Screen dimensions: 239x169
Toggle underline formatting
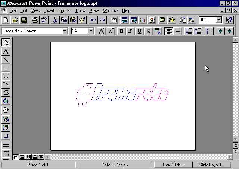pyautogui.click(x=139, y=31)
